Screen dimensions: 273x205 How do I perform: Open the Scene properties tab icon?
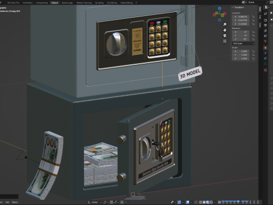pyautogui.click(x=266, y=36)
